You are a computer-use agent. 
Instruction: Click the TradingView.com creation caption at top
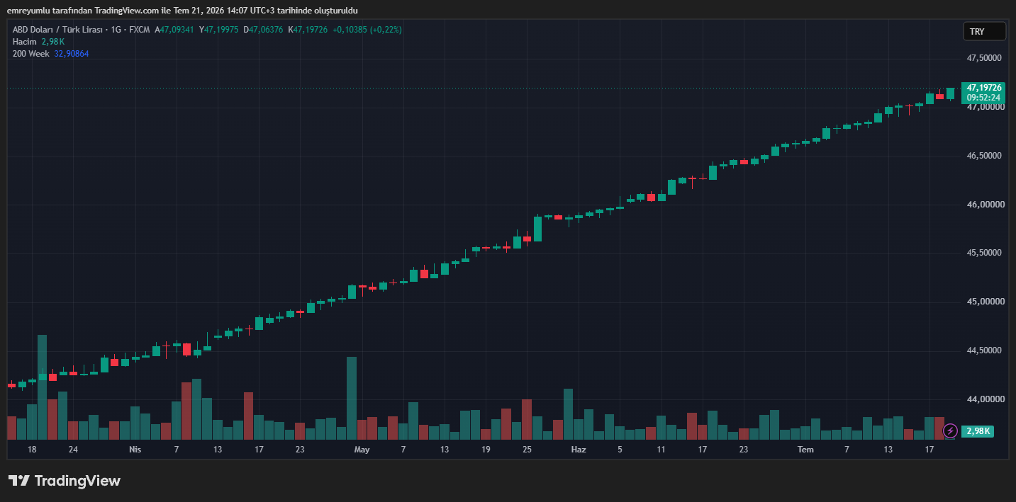(182, 11)
